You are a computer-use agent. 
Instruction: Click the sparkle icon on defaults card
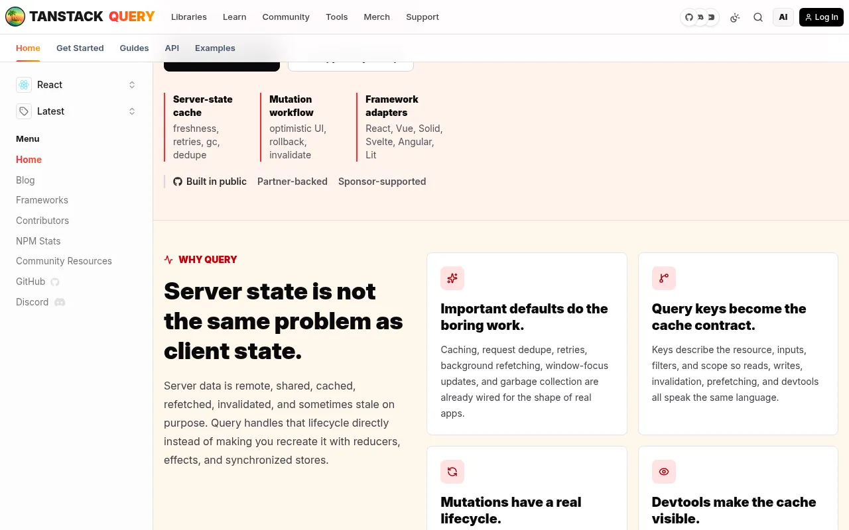tap(452, 278)
